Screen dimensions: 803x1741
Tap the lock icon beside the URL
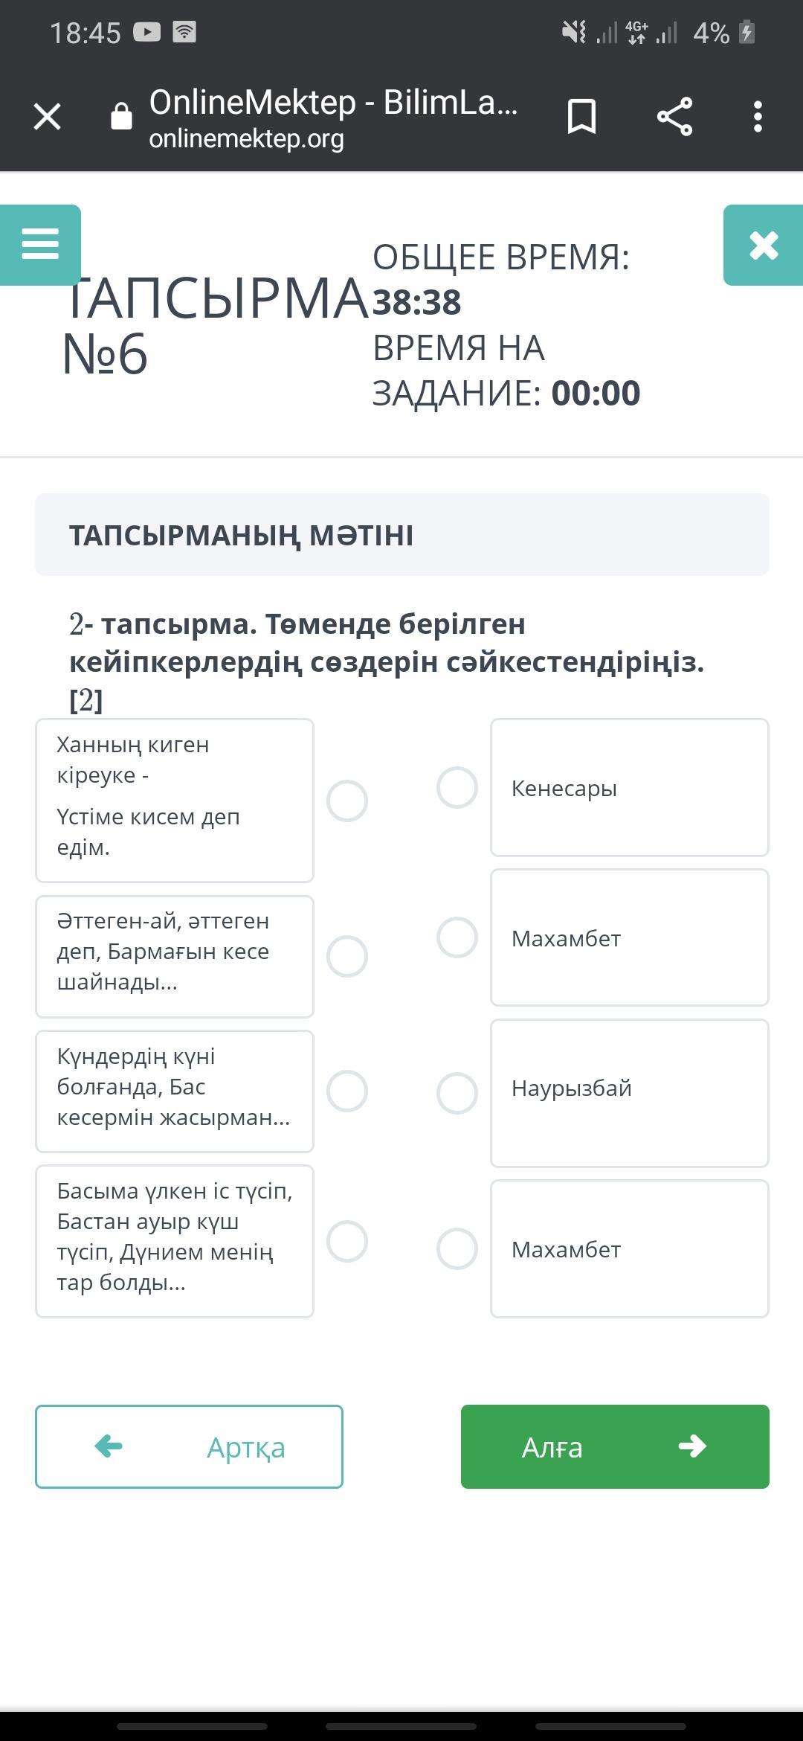[121, 117]
